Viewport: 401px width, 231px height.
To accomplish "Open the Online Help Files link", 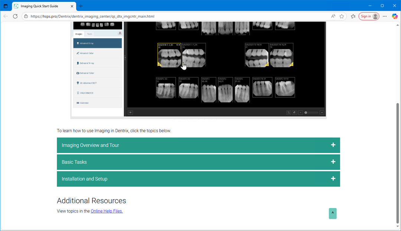I will [x=107, y=211].
